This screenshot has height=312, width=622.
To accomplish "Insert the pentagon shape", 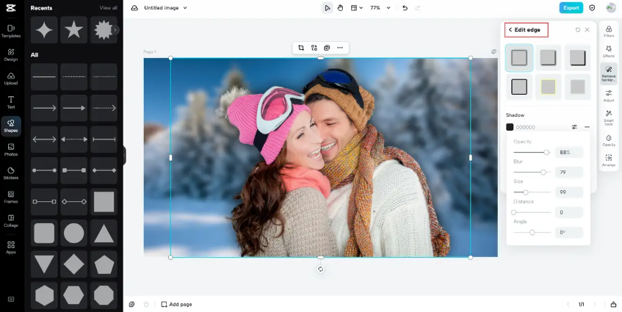I will tap(104, 264).
